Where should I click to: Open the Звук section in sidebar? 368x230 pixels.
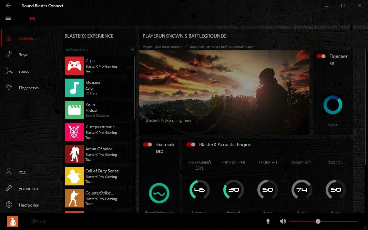(x=23, y=55)
